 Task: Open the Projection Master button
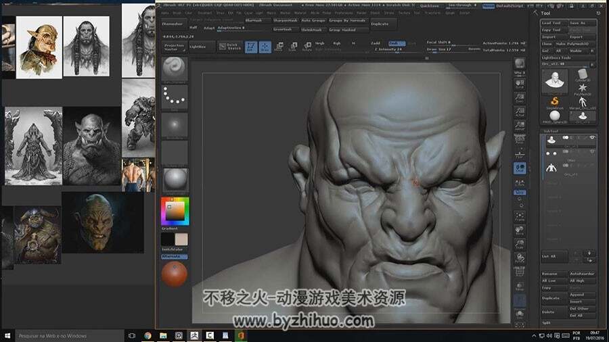pyautogui.click(x=174, y=47)
